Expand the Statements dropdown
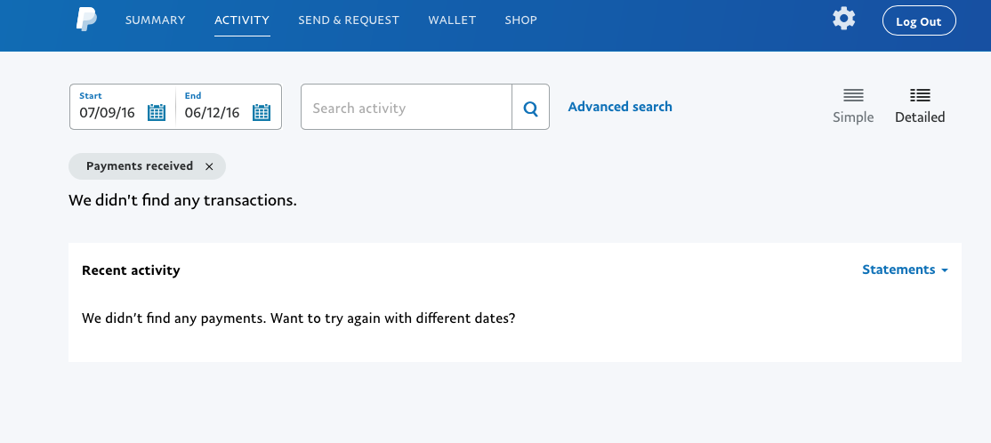The image size is (991, 443). [x=905, y=270]
